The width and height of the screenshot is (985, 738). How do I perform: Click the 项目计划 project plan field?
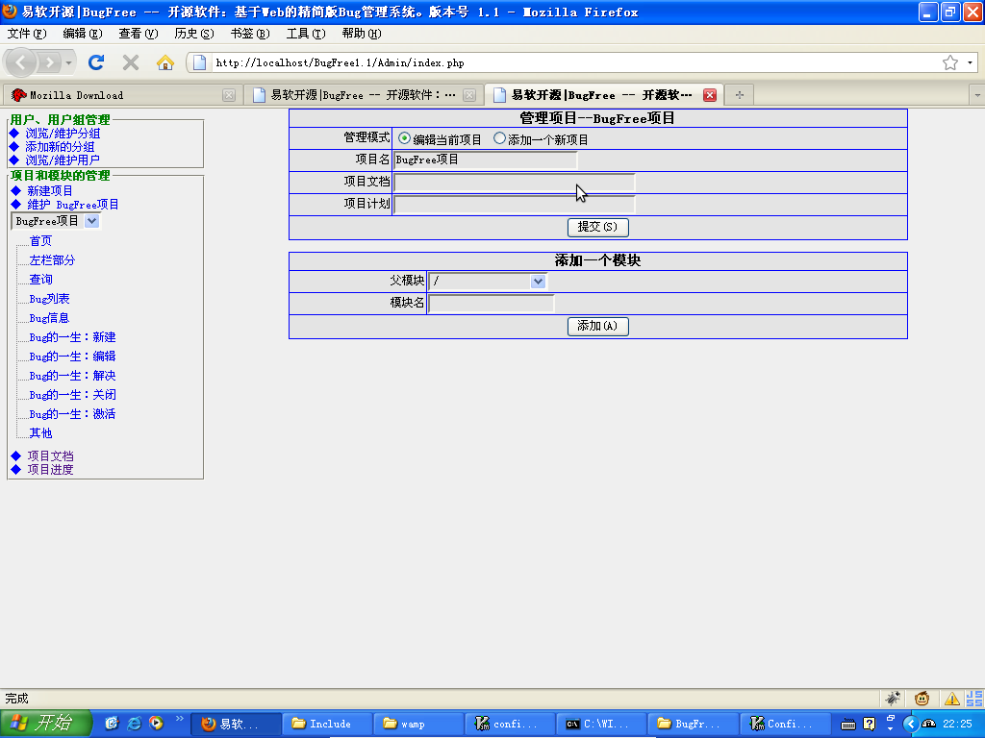pos(515,204)
